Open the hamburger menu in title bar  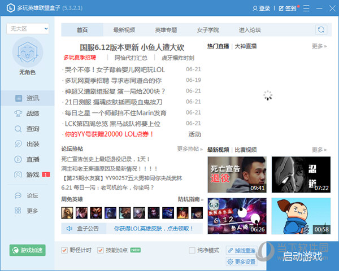click(306, 8)
